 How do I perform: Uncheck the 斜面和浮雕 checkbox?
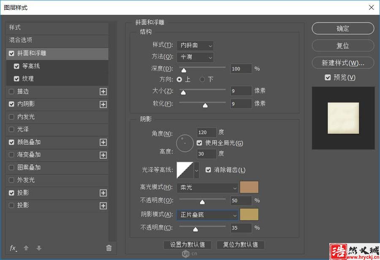click(11, 53)
